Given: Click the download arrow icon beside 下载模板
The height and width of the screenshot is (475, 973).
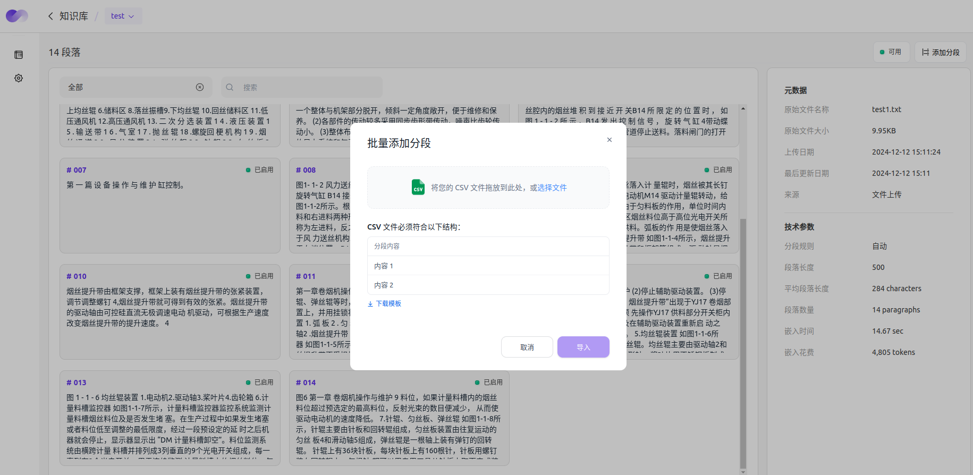Looking at the screenshot, I should [x=370, y=304].
